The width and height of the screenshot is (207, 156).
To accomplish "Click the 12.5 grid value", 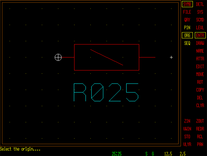I will 168,154.
